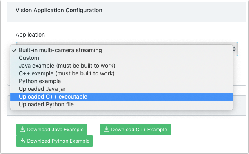249x154 pixels.
Task: Click the download icon beside Download Python Example
Action: [22, 141]
